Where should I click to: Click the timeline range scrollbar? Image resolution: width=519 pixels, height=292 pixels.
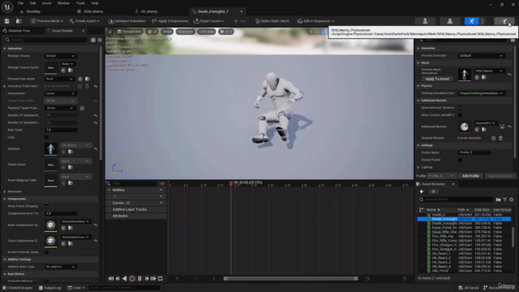point(290,279)
